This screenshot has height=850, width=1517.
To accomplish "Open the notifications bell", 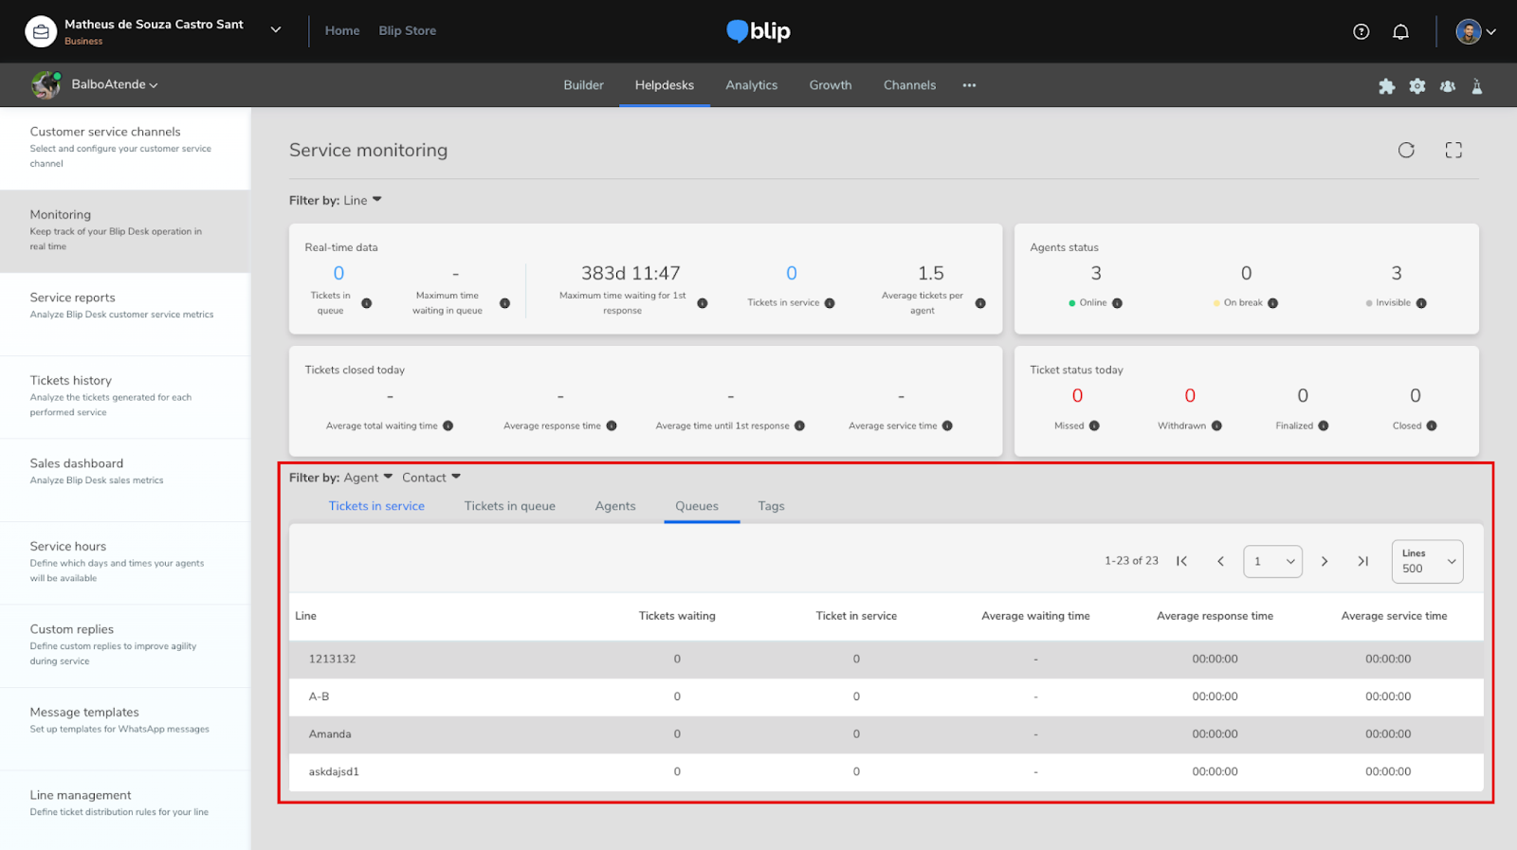I will tap(1400, 31).
